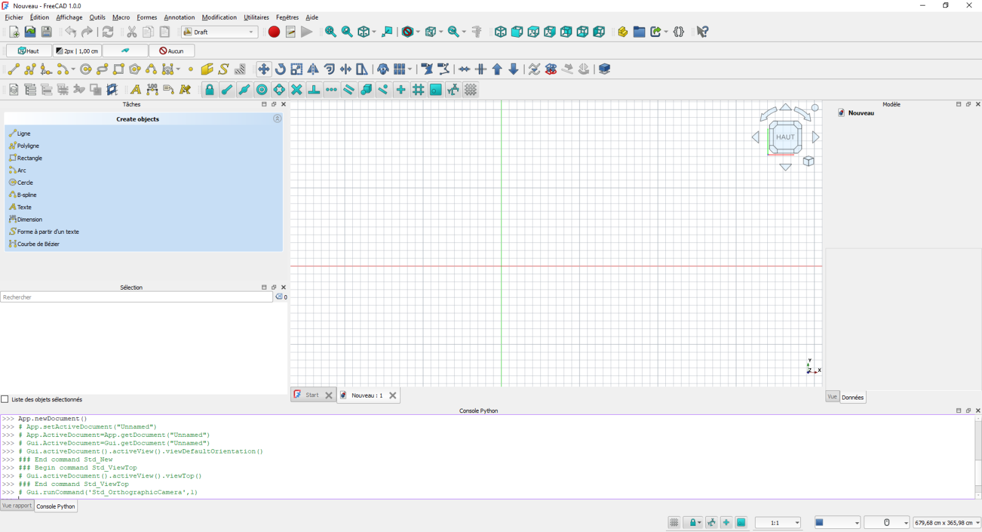Choose the Polygon tool icon
This screenshot has width=982, height=532.
[x=135, y=69]
